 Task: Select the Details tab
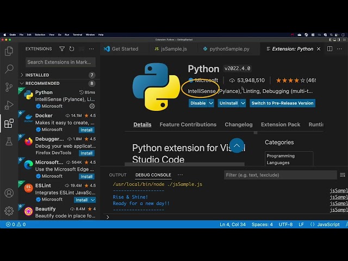point(142,125)
